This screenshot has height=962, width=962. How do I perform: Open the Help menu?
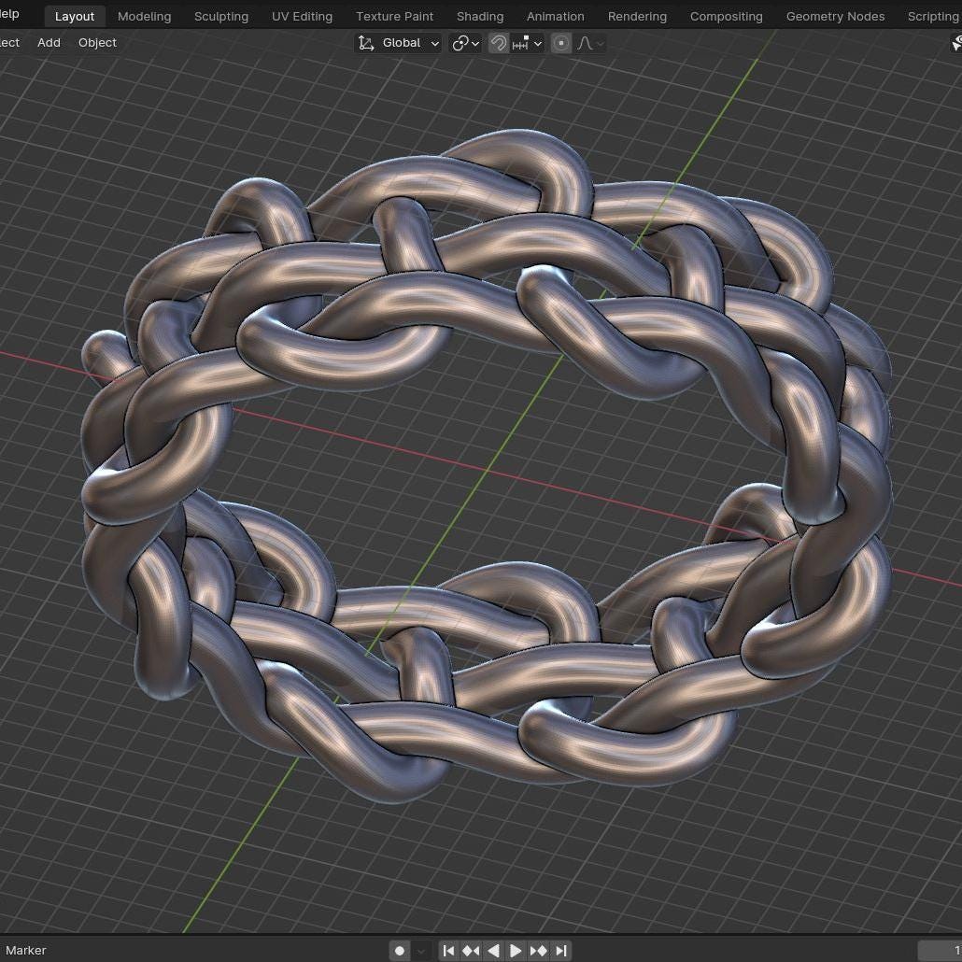pos(9,13)
